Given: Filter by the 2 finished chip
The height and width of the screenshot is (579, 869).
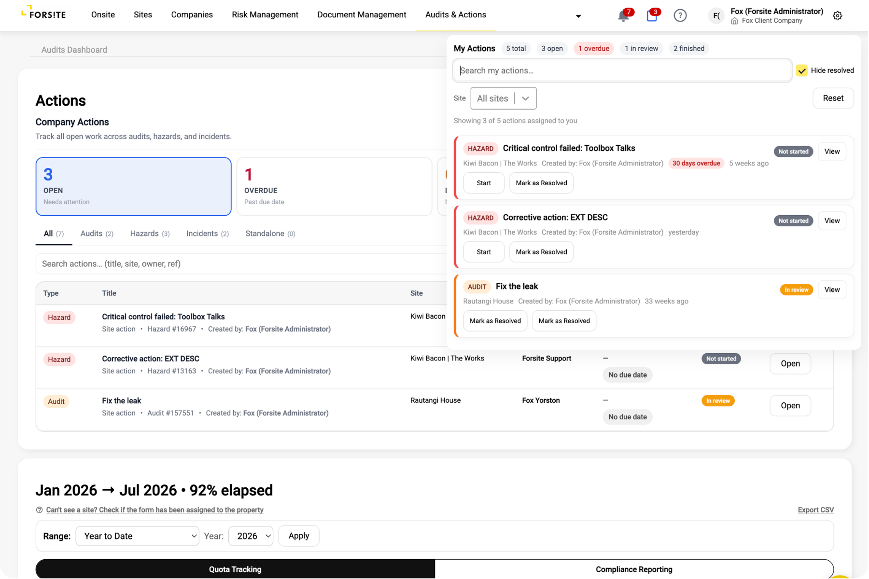Looking at the screenshot, I should tap(688, 48).
